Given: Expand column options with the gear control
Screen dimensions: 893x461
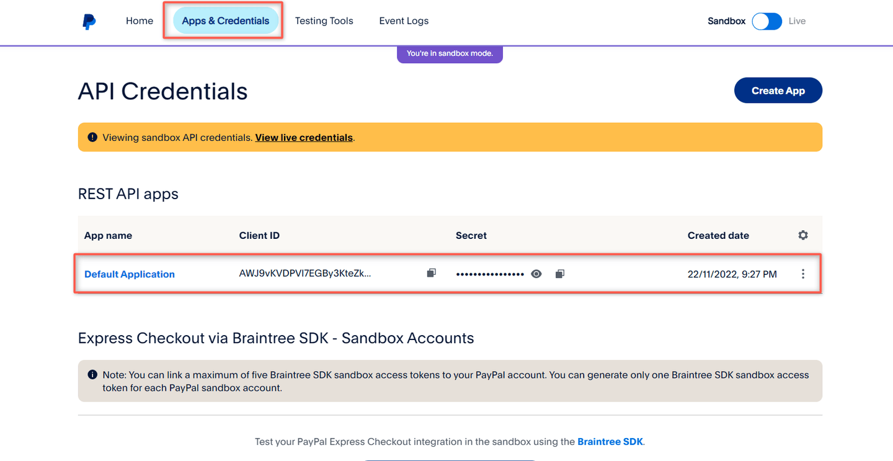Looking at the screenshot, I should [803, 235].
